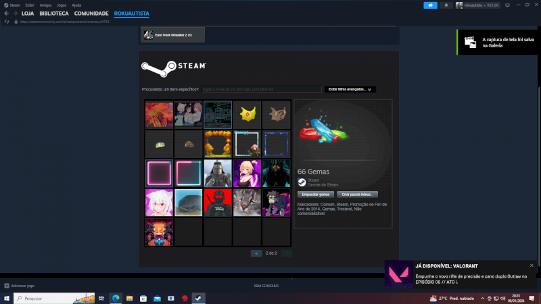The height and width of the screenshot is (304, 541).
Task: Open the Exibir menu
Action: 30,5
